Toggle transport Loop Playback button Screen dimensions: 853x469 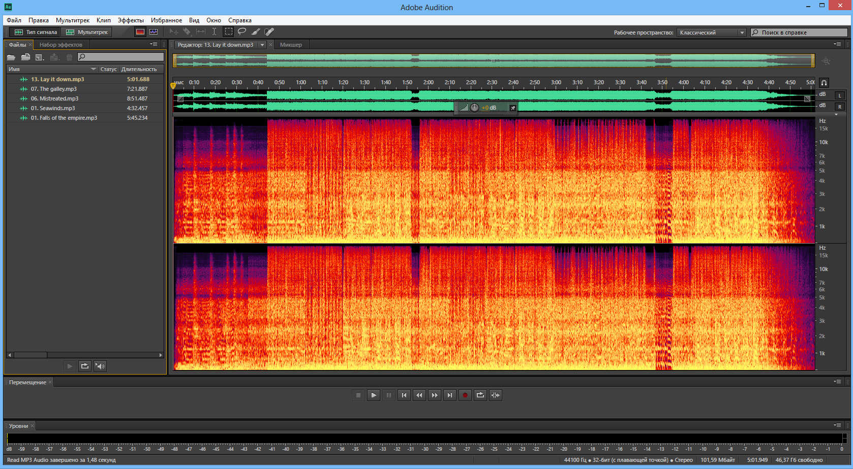(x=480, y=395)
